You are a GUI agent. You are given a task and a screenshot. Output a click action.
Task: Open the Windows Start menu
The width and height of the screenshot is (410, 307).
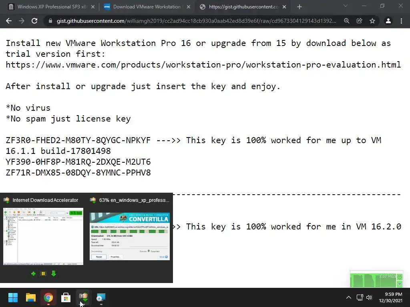click(13, 297)
